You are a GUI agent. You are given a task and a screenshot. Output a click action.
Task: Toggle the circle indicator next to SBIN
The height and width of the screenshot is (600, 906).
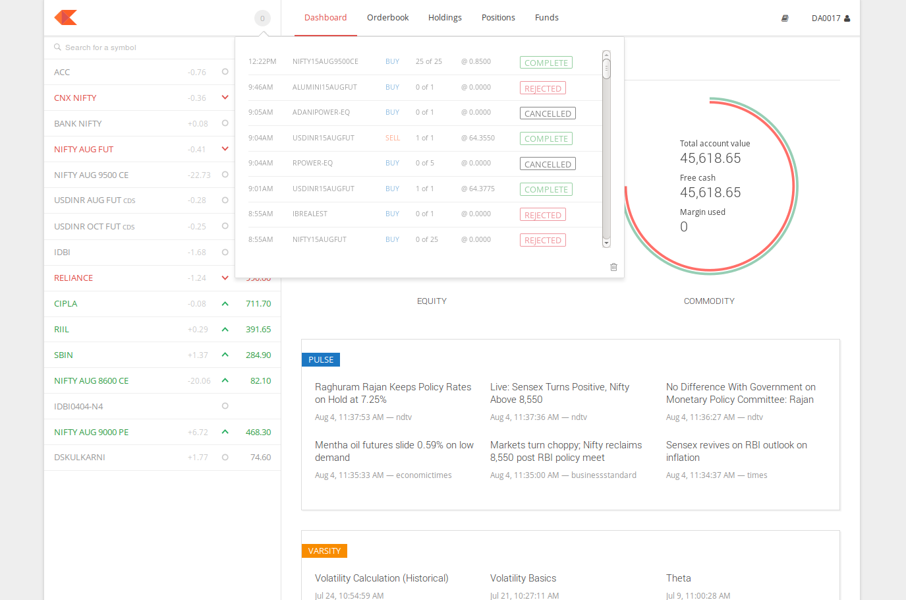pos(225,355)
